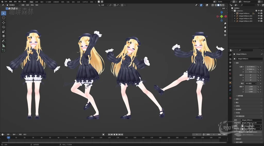This screenshot has width=264, height=146.
Task: Open the 文件 (File) menu
Action: click(x=6, y=2)
